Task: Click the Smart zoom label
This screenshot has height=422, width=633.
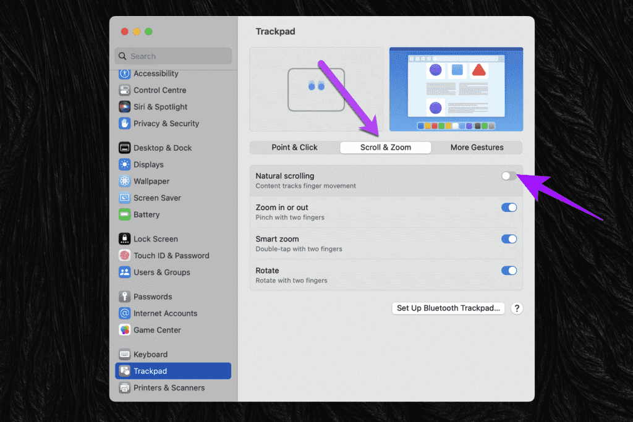Action: 277,239
